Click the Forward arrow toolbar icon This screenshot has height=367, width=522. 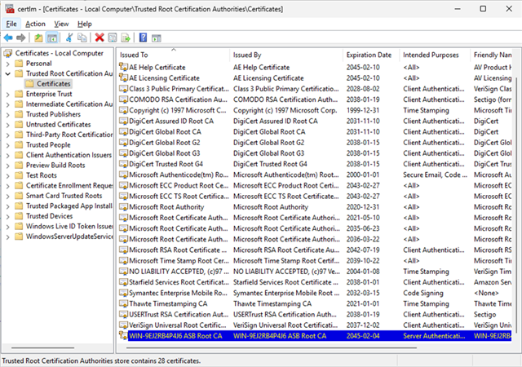pyautogui.click(x=21, y=38)
